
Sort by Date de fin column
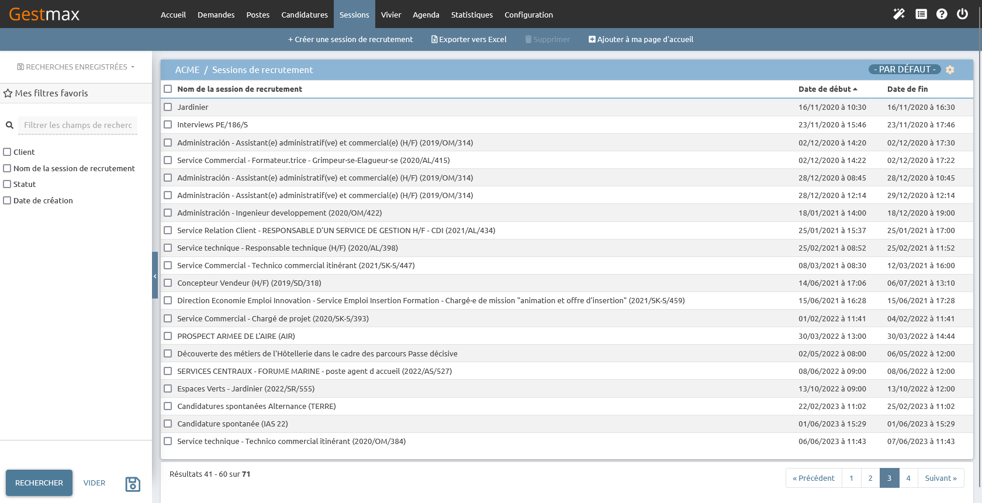907,89
